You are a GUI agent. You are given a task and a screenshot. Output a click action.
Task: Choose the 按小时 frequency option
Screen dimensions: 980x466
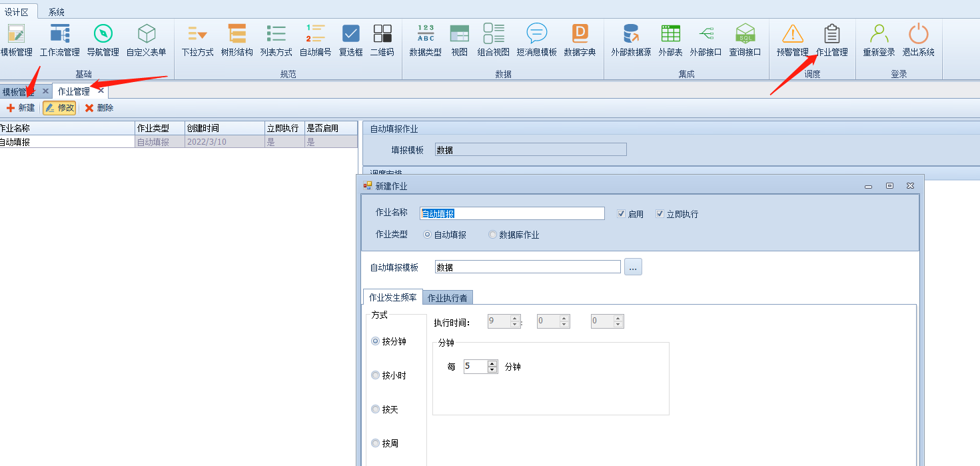376,375
